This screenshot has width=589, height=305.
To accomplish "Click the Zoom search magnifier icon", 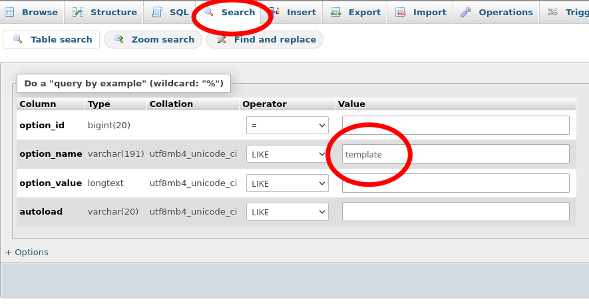I will pos(119,39).
